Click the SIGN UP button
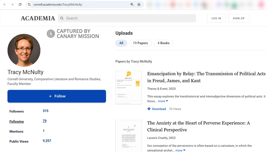 [x=239, y=18]
